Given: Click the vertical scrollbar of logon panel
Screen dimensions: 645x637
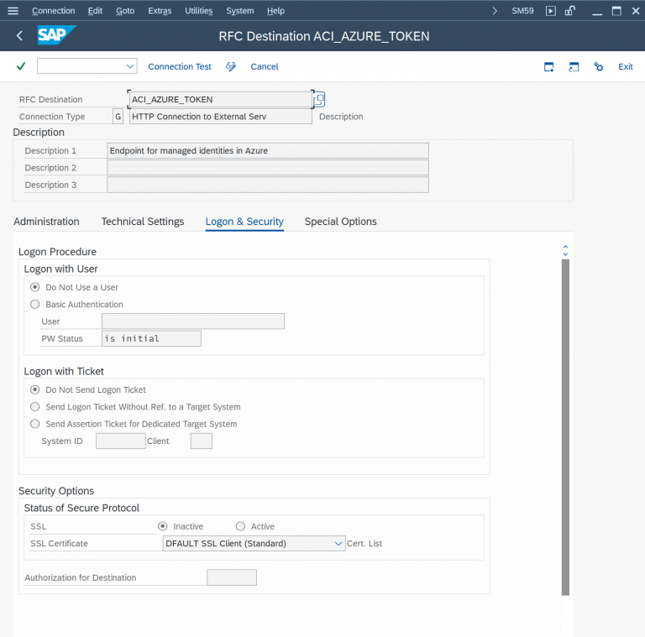Looking at the screenshot, I should [565, 427].
